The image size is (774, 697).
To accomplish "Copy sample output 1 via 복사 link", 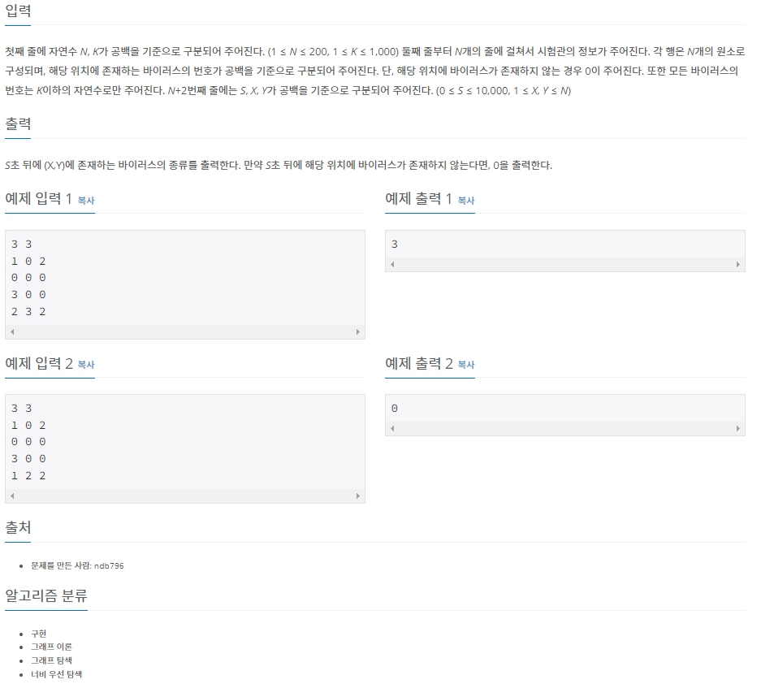I will 466,201.
